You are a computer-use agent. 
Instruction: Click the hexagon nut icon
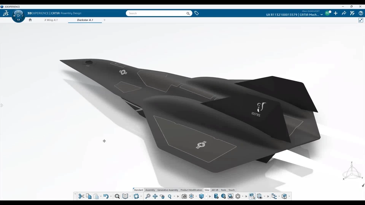[x=238, y=196]
